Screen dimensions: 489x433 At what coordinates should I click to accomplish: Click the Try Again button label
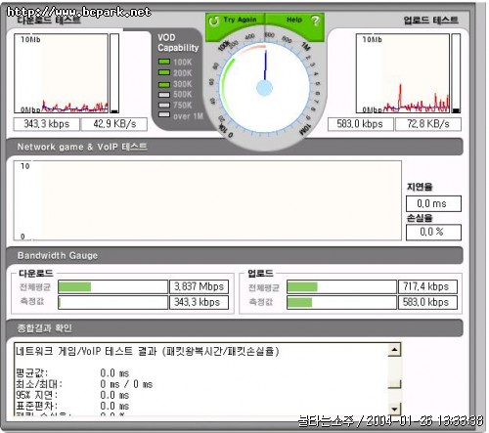(x=240, y=20)
